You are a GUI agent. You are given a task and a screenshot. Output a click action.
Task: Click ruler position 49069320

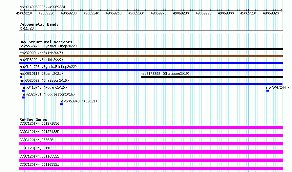pyautogui.click(x=271, y=13)
